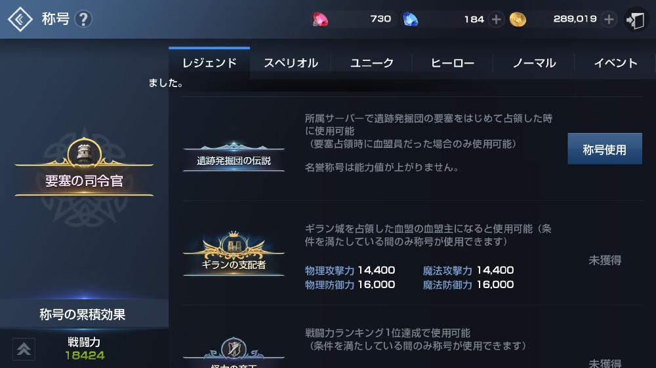Switch to the ヒーロー tab
The image size is (656, 368).
click(x=452, y=63)
